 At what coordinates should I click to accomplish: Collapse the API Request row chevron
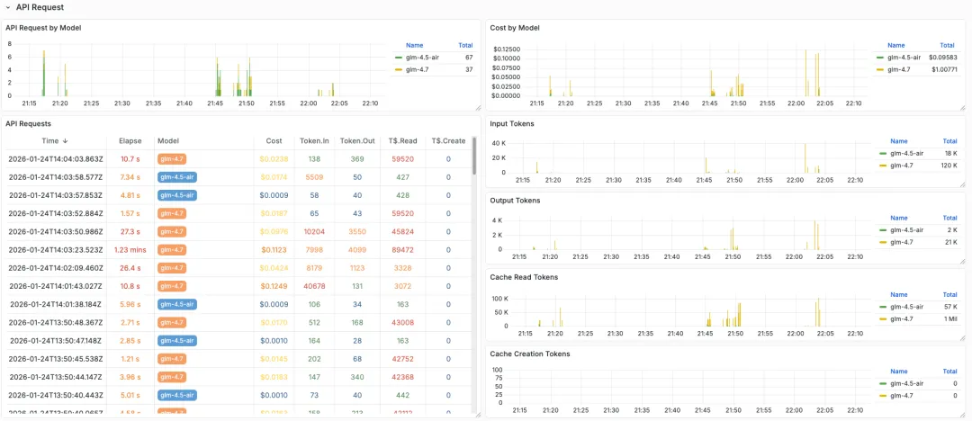8,7
